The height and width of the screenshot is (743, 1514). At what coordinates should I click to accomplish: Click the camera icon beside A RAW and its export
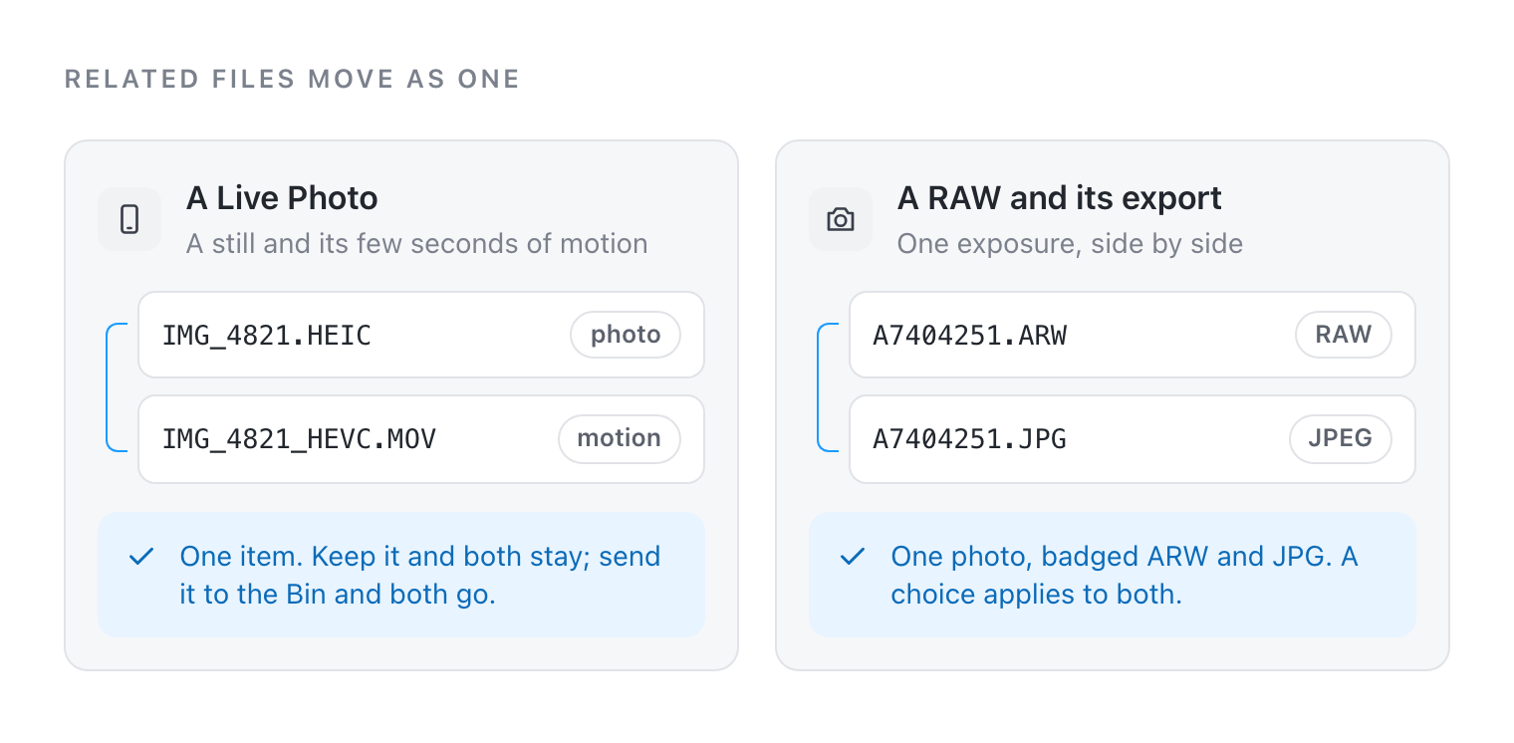click(x=841, y=219)
